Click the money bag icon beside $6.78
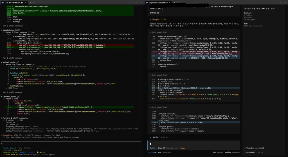The width and height of the screenshot is (288, 157). click(38, 152)
